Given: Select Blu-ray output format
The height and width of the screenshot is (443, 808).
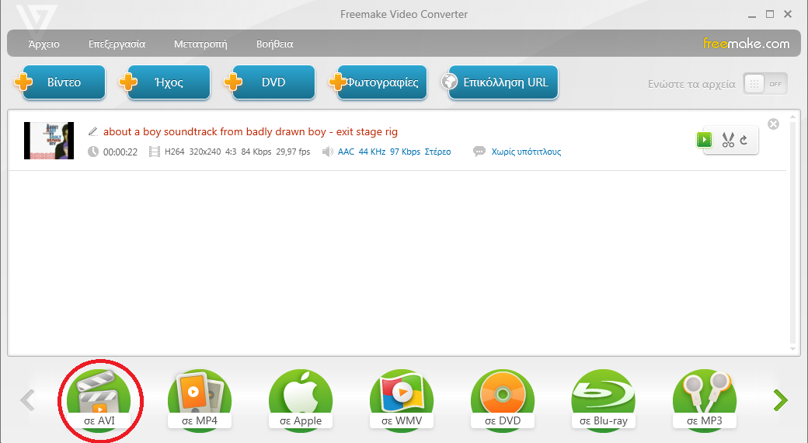Looking at the screenshot, I should [x=604, y=399].
